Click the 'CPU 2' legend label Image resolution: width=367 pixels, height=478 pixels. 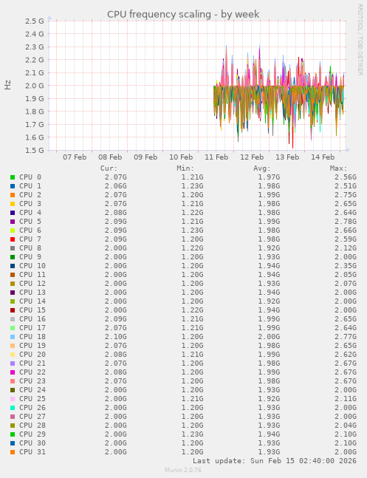click(x=30, y=195)
